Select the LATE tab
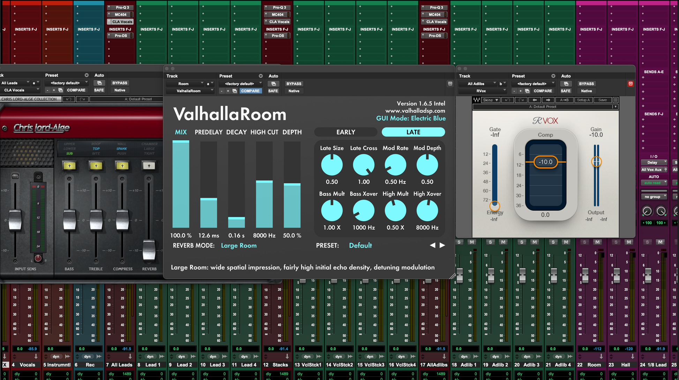The width and height of the screenshot is (679, 380). pyautogui.click(x=413, y=132)
